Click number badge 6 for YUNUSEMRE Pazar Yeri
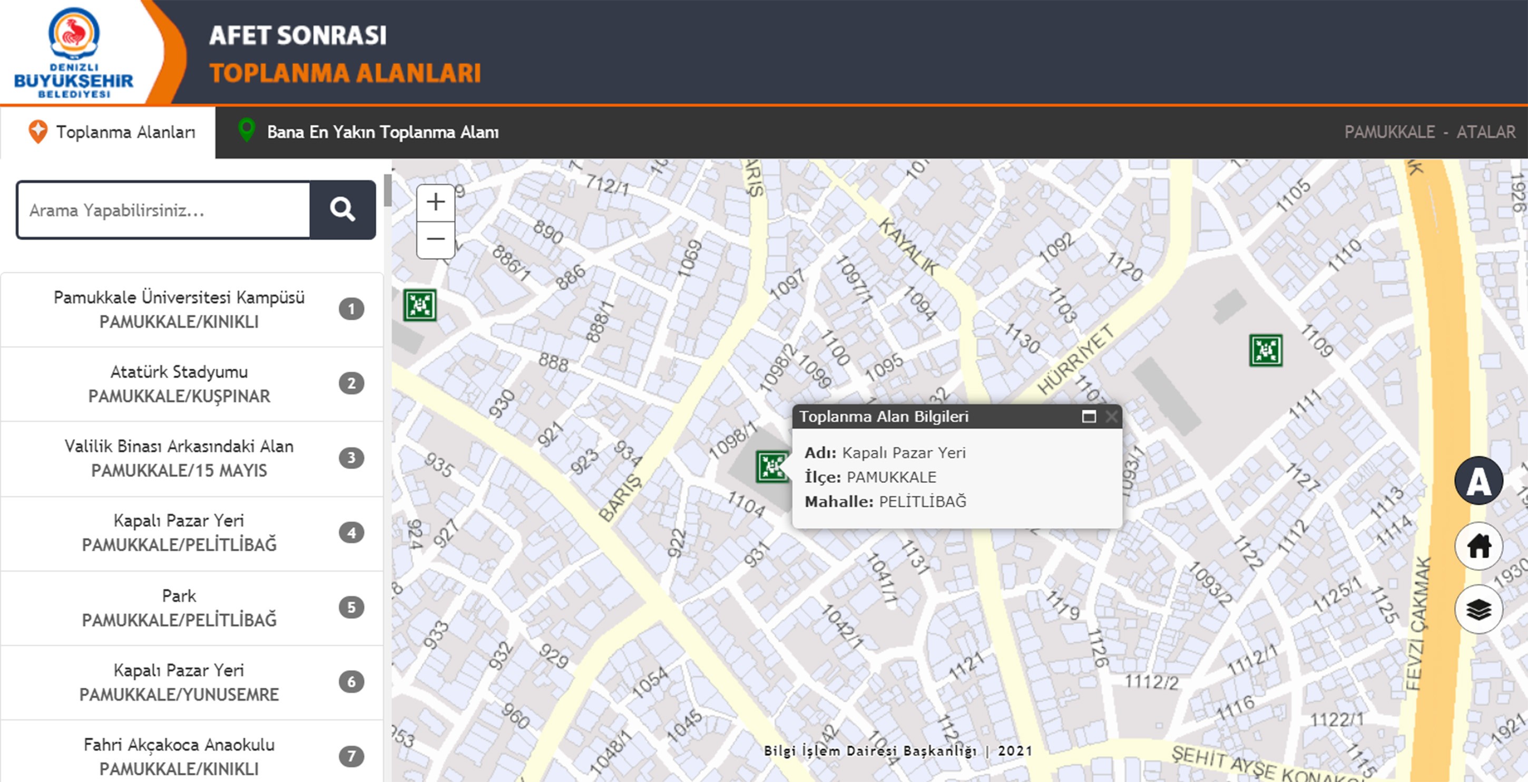Image resolution: width=1528 pixels, height=782 pixels. tap(351, 681)
